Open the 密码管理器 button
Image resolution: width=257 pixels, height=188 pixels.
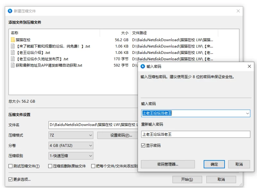[x=168, y=164]
